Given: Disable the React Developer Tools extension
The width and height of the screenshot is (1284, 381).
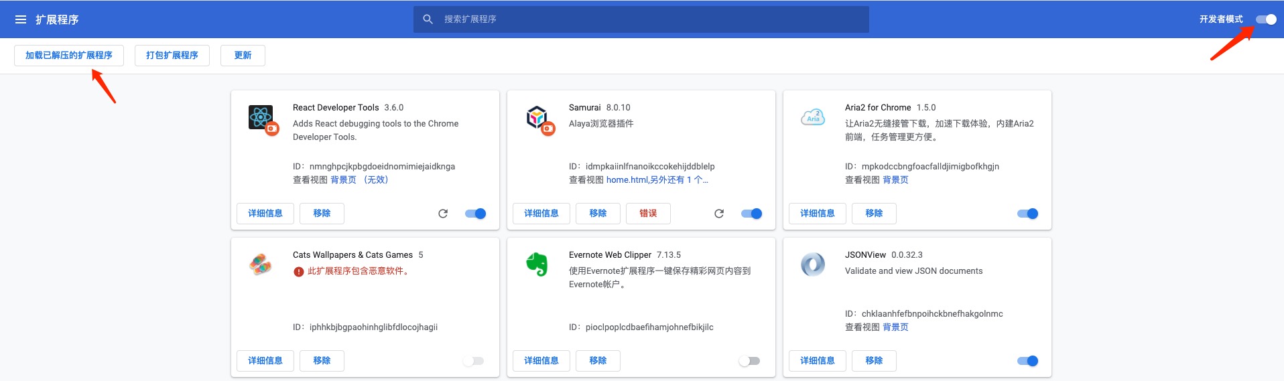Looking at the screenshot, I should [476, 214].
